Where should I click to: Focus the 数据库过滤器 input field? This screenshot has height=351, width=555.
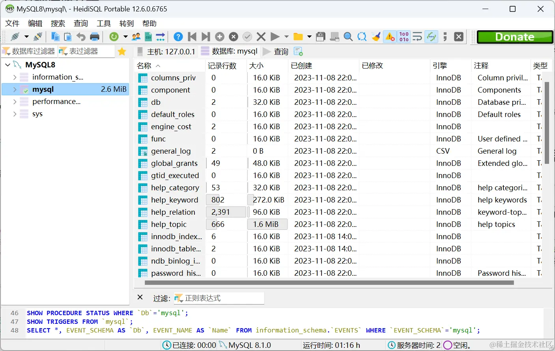[x=29, y=51]
